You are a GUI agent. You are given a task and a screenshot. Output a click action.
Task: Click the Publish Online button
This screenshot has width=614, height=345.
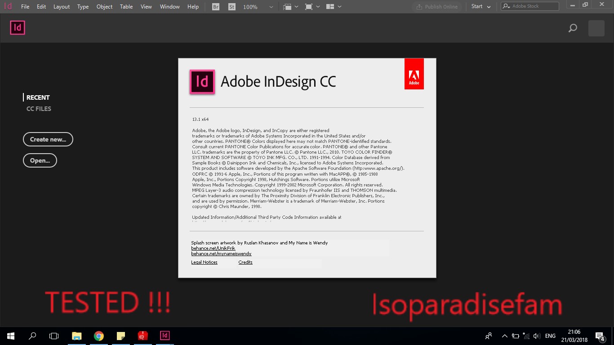click(437, 7)
